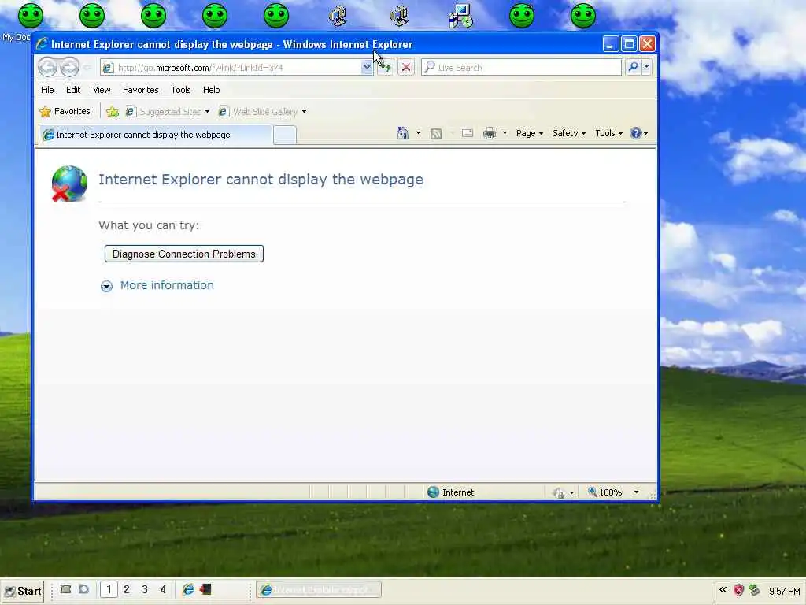The height and width of the screenshot is (605, 806).
Task: Click the security lock icon in status bar
Action: [x=559, y=493]
